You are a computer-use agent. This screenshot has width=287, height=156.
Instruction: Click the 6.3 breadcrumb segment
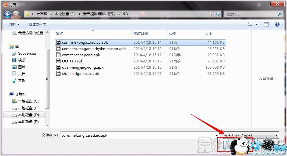click(125, 14)
